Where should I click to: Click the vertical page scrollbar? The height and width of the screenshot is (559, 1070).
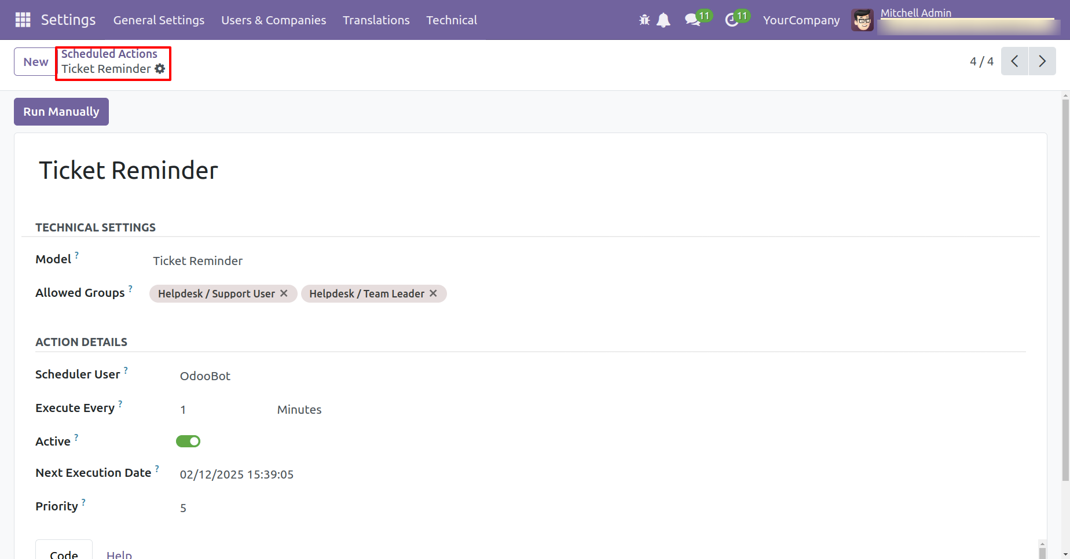1065,289
